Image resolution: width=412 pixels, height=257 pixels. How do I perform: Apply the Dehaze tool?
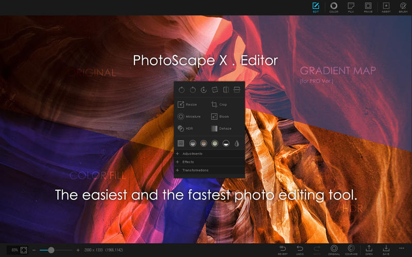pos(221,128)
